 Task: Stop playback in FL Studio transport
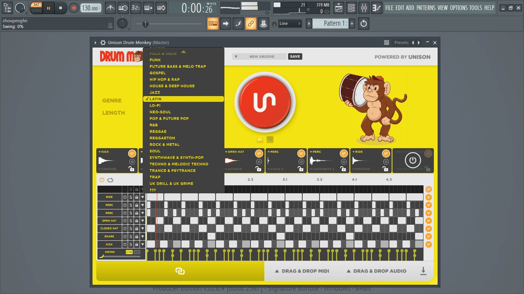point(60,8)
